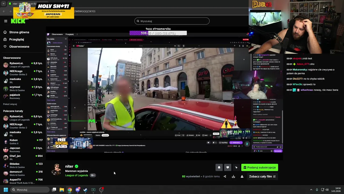Viewport: 344px width, 194px height.
Task: Click the 92 wyświetleń view count
Action: 191,176
